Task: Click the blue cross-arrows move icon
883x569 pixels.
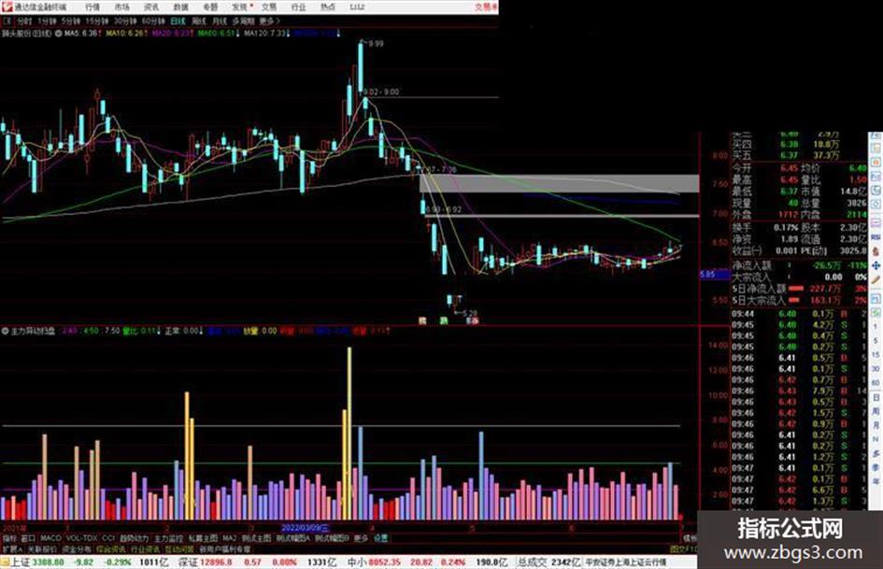Action: [876, 265]
